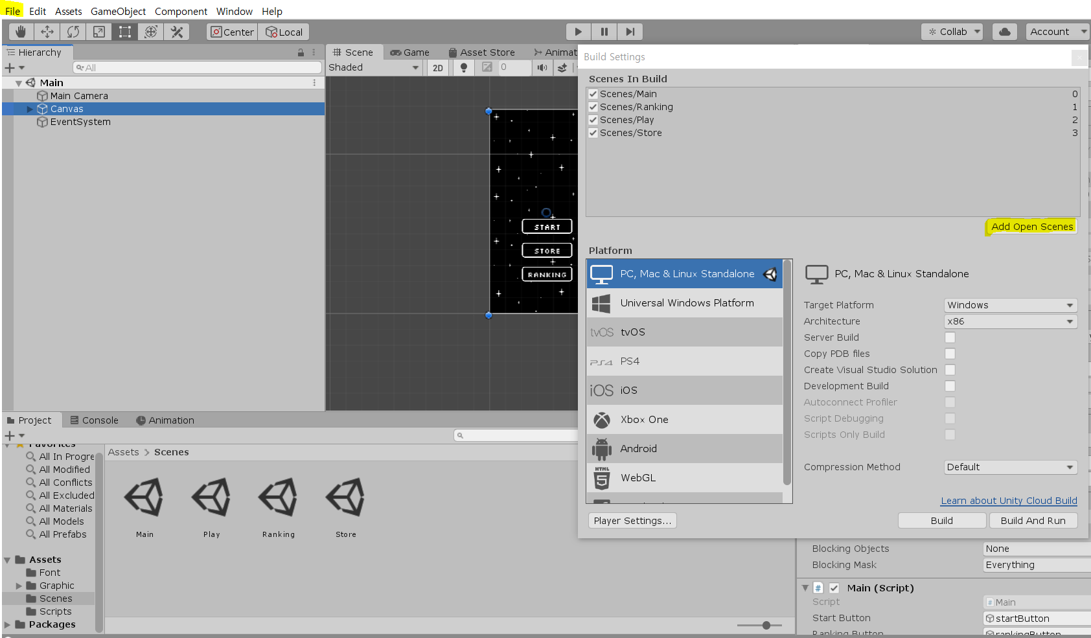Open custom editor tools
This screenshot has height=638, width=1091.
pyautogui.click(x=177, y=32)
